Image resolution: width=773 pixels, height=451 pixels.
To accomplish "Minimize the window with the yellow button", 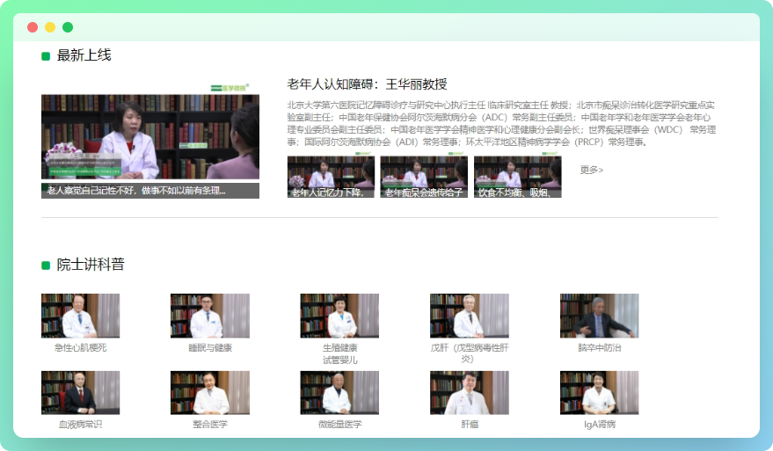I will pyautogui.click(x=50, y=27).
